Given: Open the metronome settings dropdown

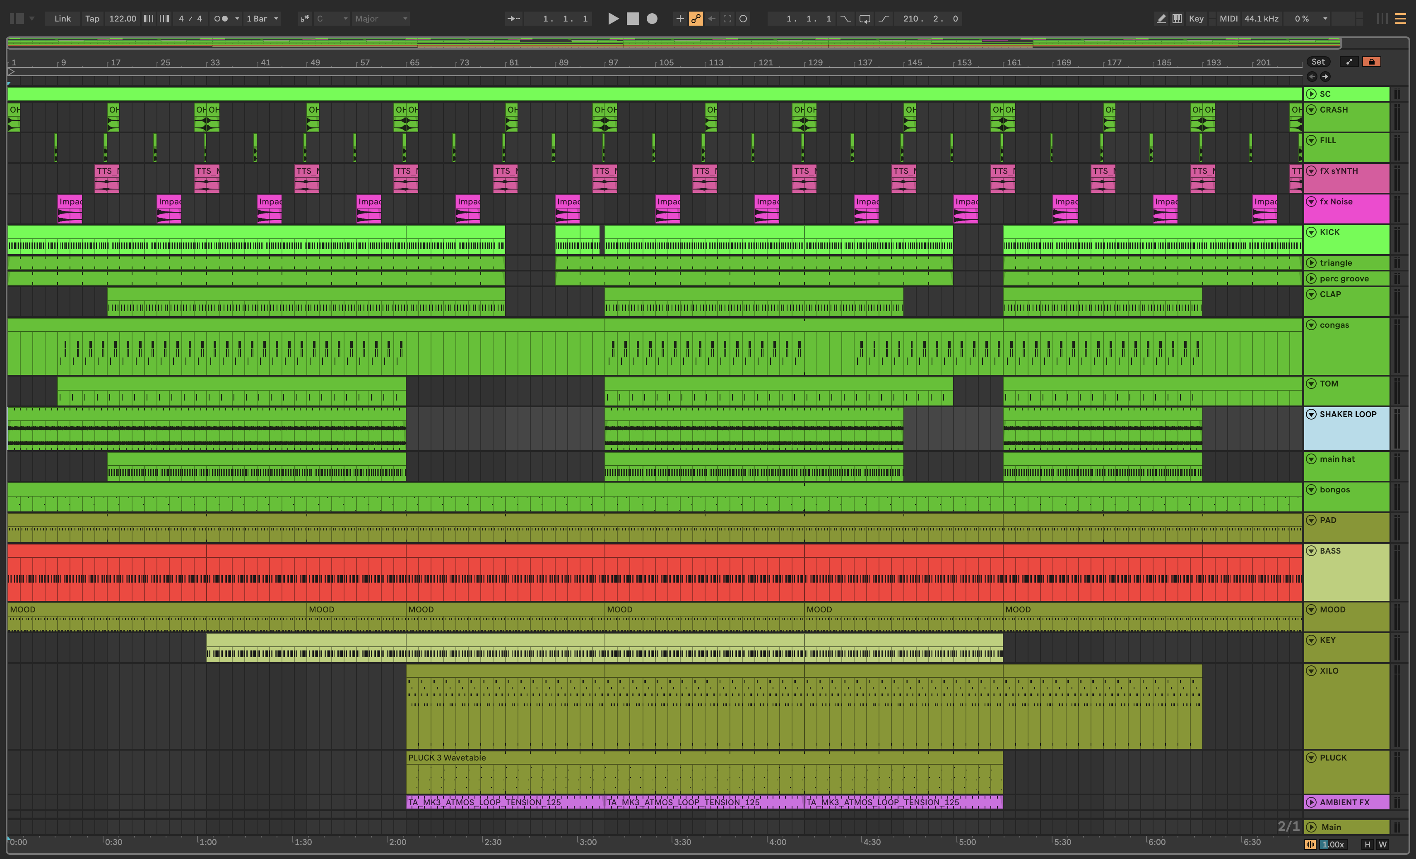Looking at the screenshot, I should [237, 18].
